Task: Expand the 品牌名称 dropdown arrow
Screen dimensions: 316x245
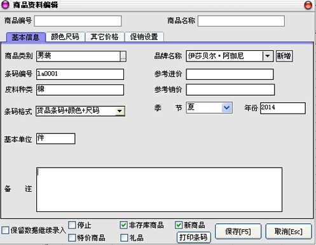Action: (268, 56)
